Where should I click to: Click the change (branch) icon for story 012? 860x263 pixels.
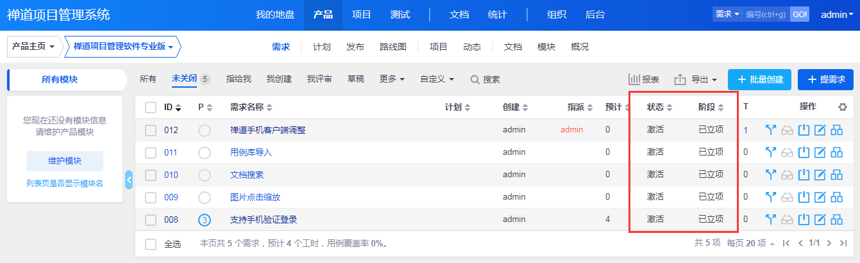point(771,130)
